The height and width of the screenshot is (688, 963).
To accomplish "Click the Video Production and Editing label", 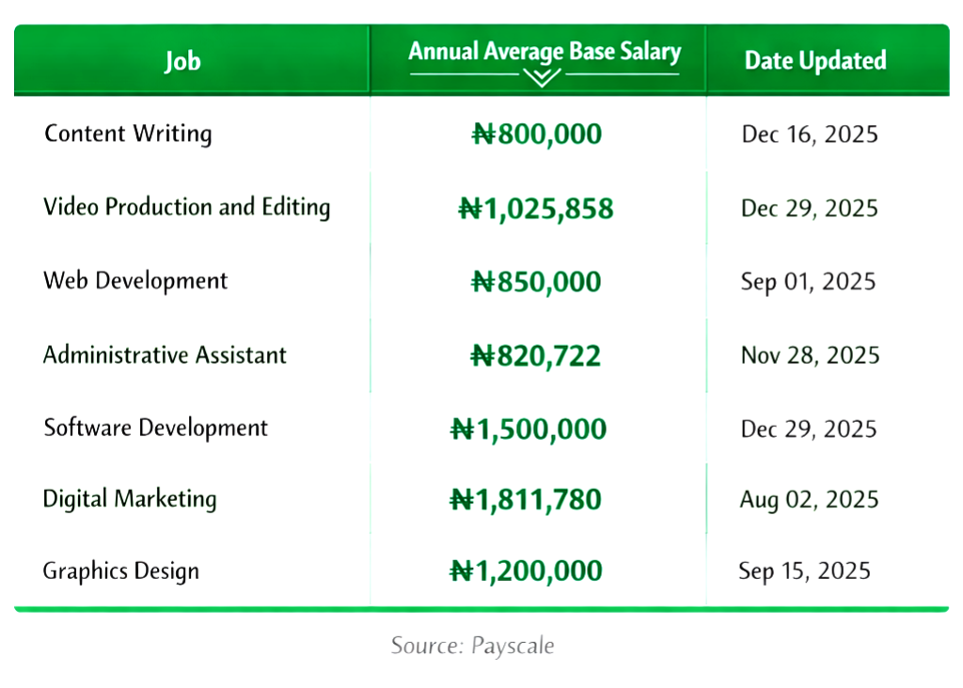I will (x=186, y=208).
